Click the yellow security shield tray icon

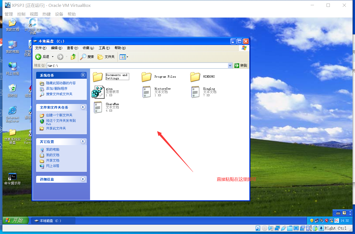click(312, 220)
